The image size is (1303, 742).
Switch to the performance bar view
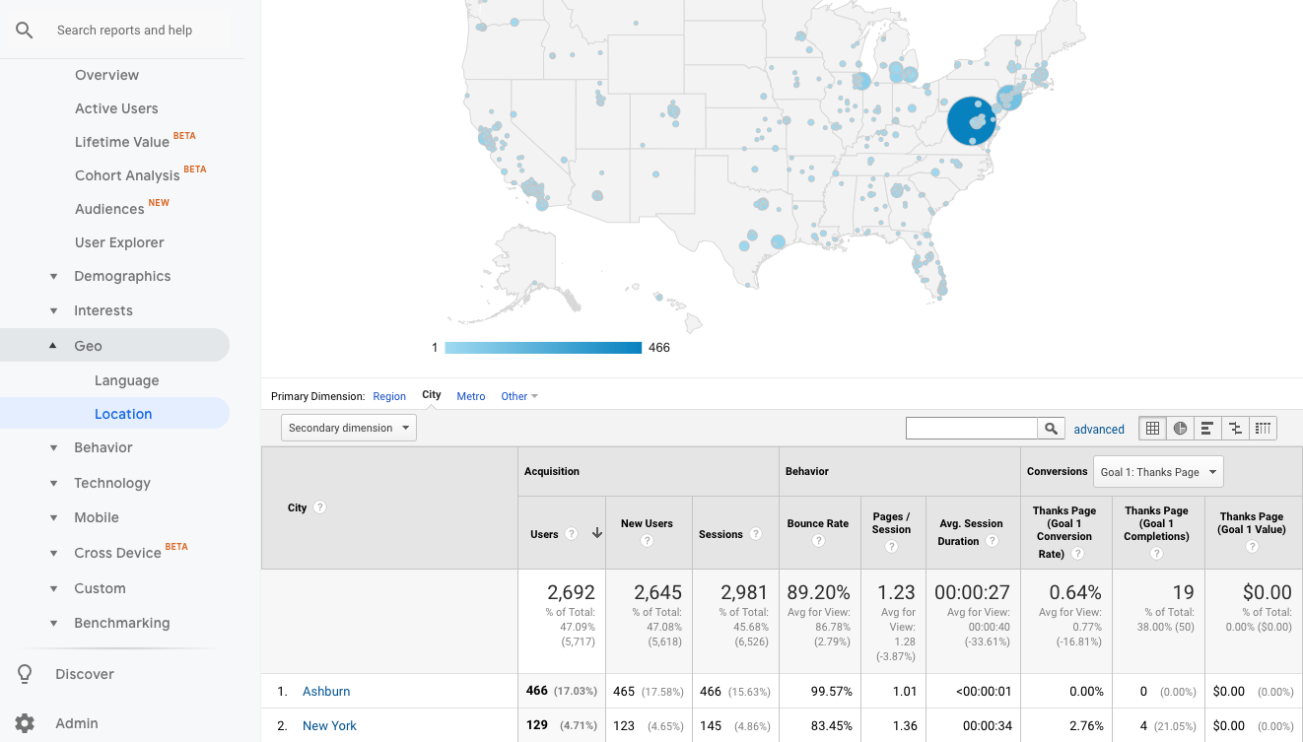click(x=1207, y=428)
